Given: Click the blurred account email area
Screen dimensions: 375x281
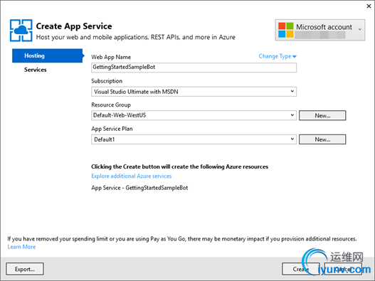Looking at the screenshot, I should click(x=320, y=35).
